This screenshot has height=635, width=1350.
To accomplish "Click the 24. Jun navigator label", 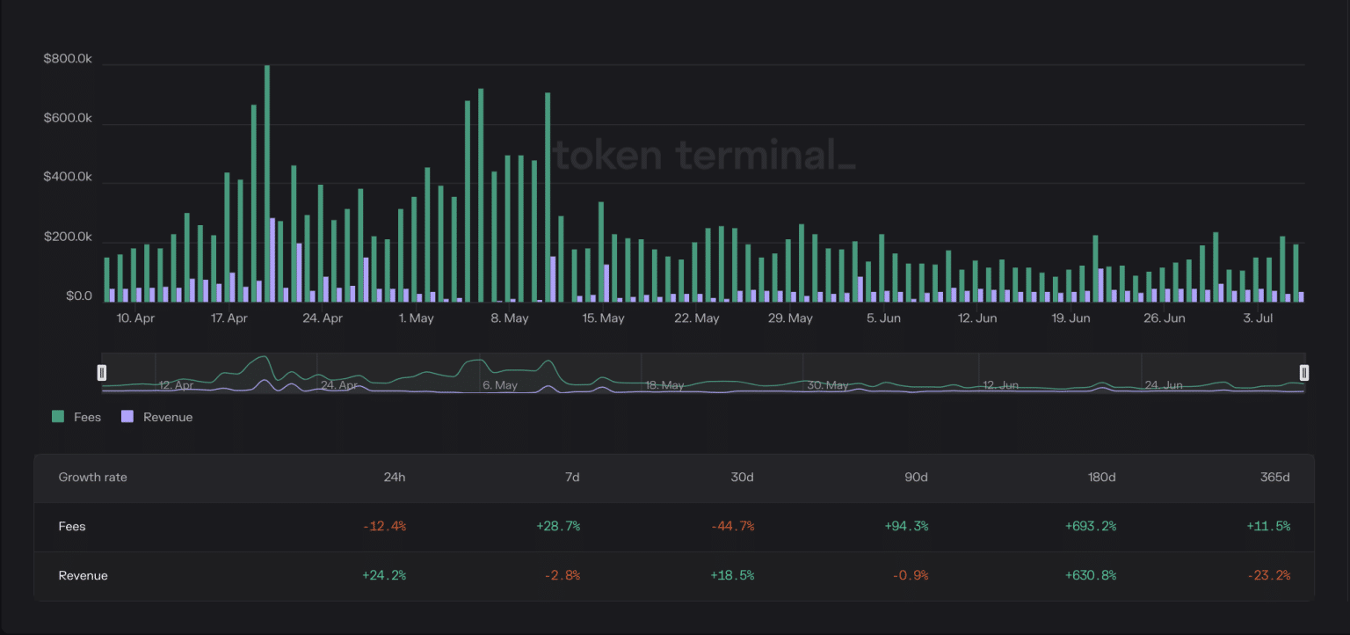I will pyautogui.click(x=1165, y=385).
